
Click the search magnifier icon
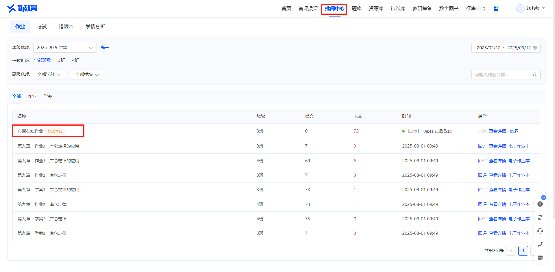coord(534,74)
